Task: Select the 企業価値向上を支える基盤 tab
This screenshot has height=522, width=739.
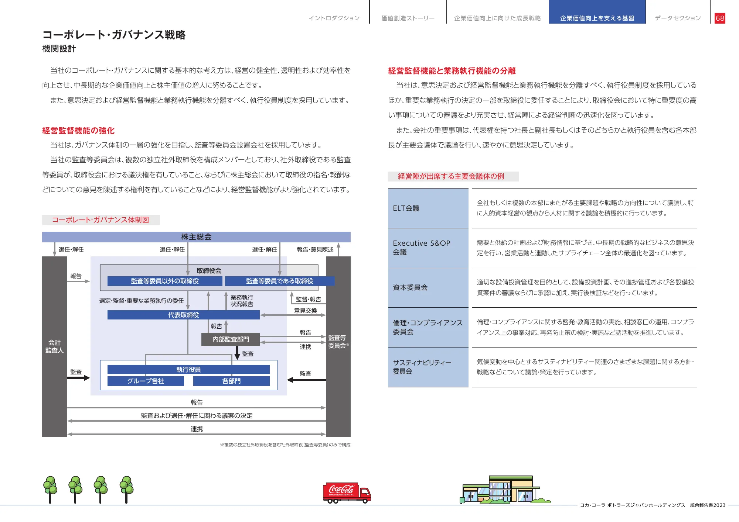Action: click(597, 18)
